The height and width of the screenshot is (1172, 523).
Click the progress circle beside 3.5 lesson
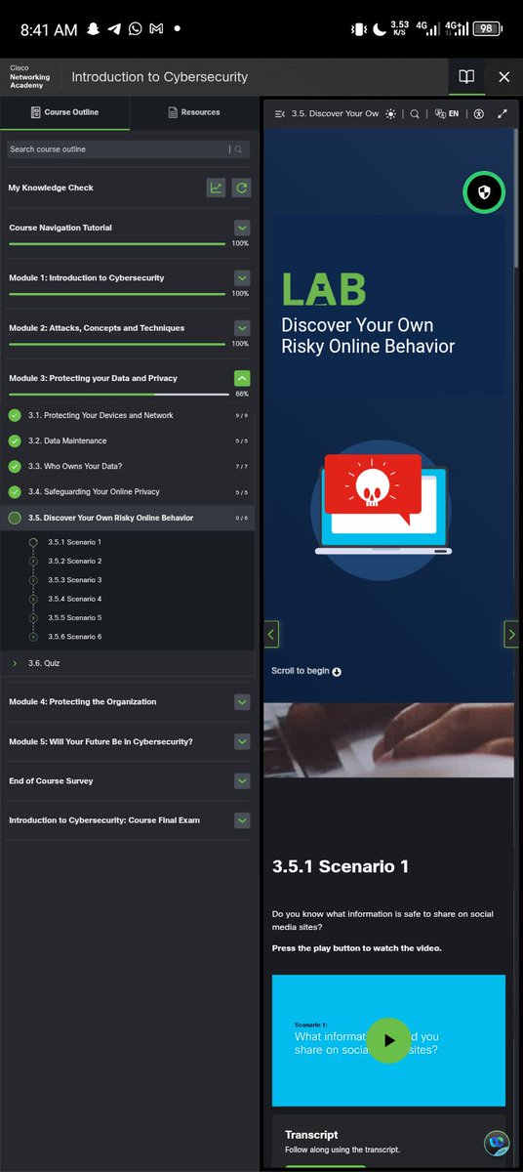click(x=15, y=518)
